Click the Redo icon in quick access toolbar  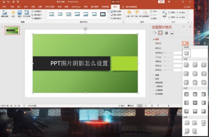coord(14,2)
